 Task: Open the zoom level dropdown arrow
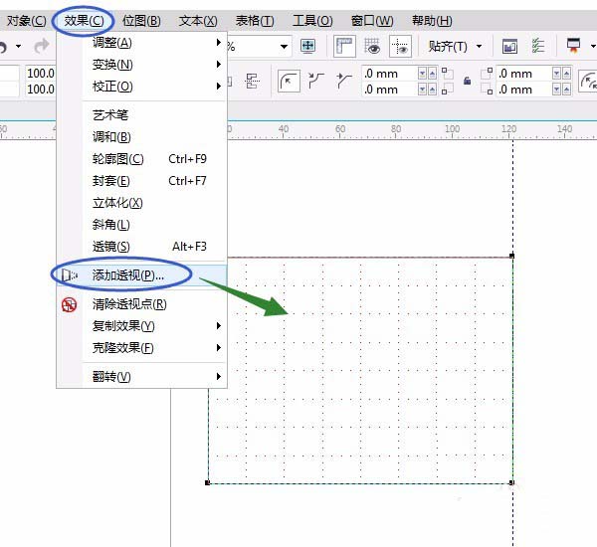pos(284,47)
